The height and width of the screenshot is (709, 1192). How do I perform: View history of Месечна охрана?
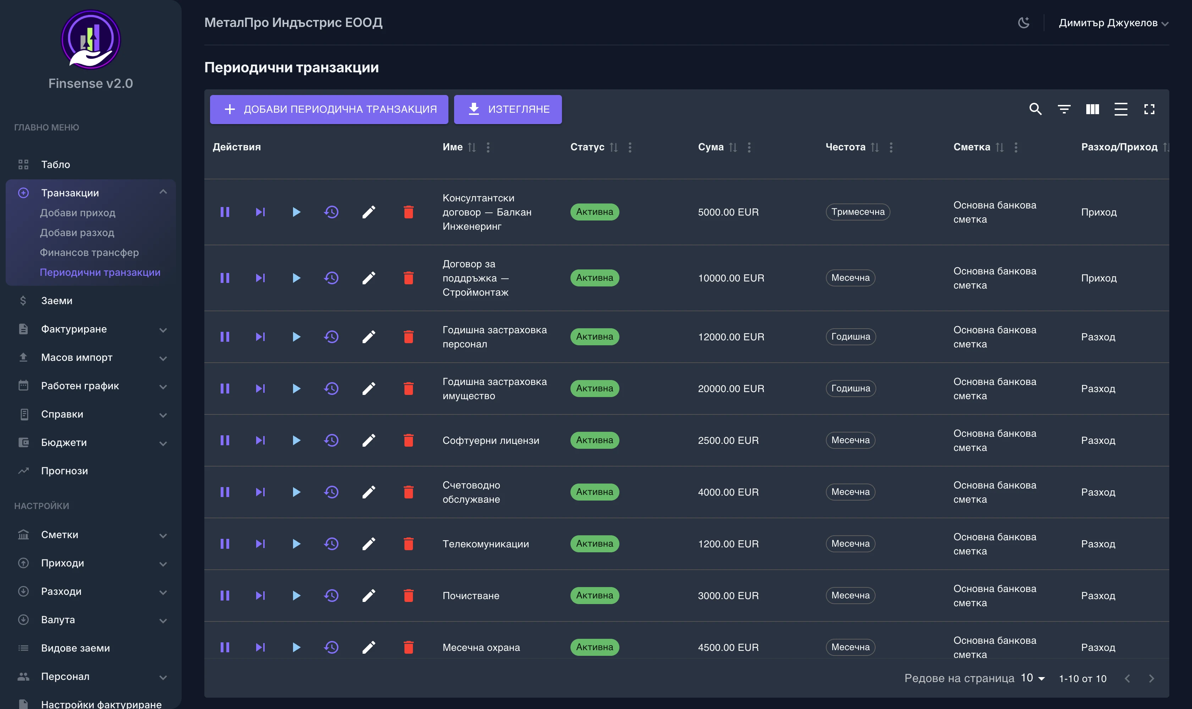click(331, 647)
